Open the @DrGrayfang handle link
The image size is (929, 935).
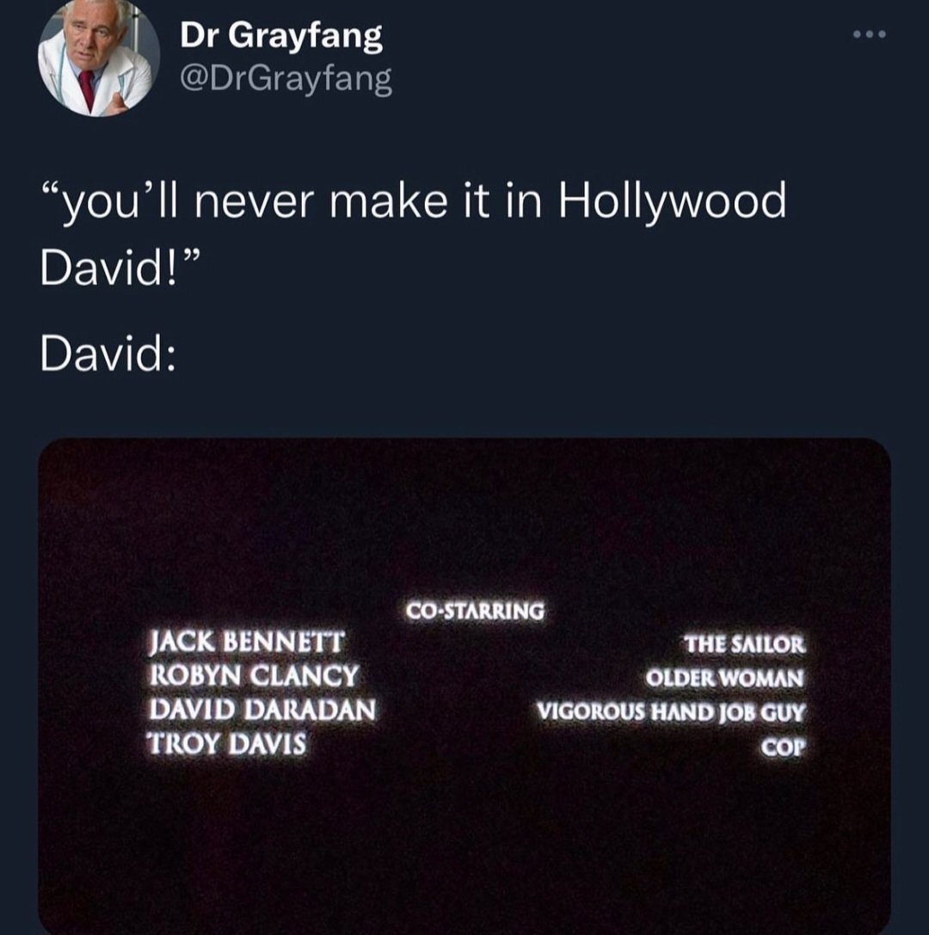[286, 78]
